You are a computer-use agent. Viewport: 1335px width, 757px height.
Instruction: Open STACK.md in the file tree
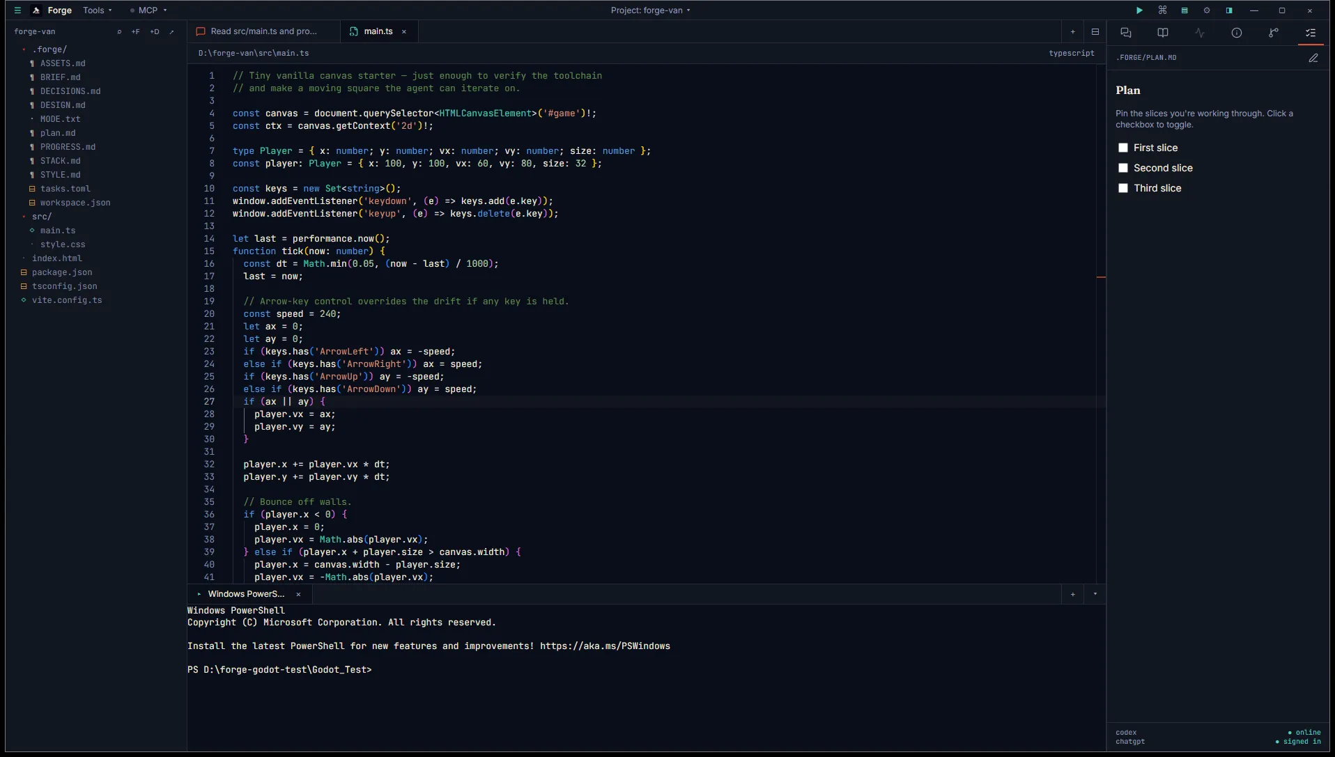tap(60, 161)
